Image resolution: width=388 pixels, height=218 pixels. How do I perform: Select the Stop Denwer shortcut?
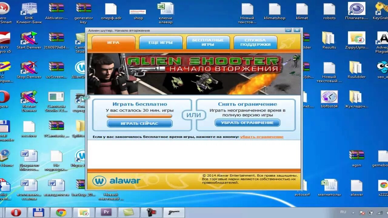tap(29, 70)
